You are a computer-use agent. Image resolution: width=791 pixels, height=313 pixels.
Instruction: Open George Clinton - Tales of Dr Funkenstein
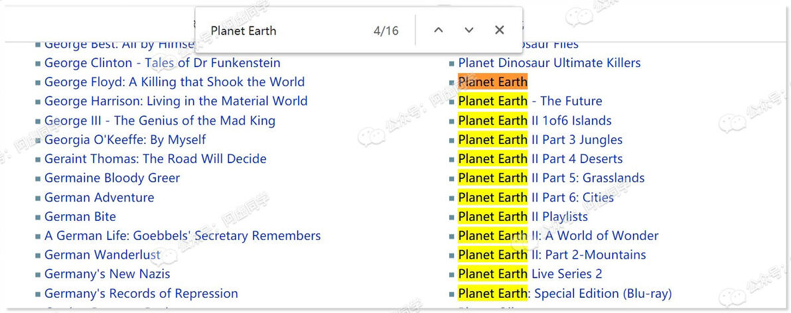[x=163, y=63]
